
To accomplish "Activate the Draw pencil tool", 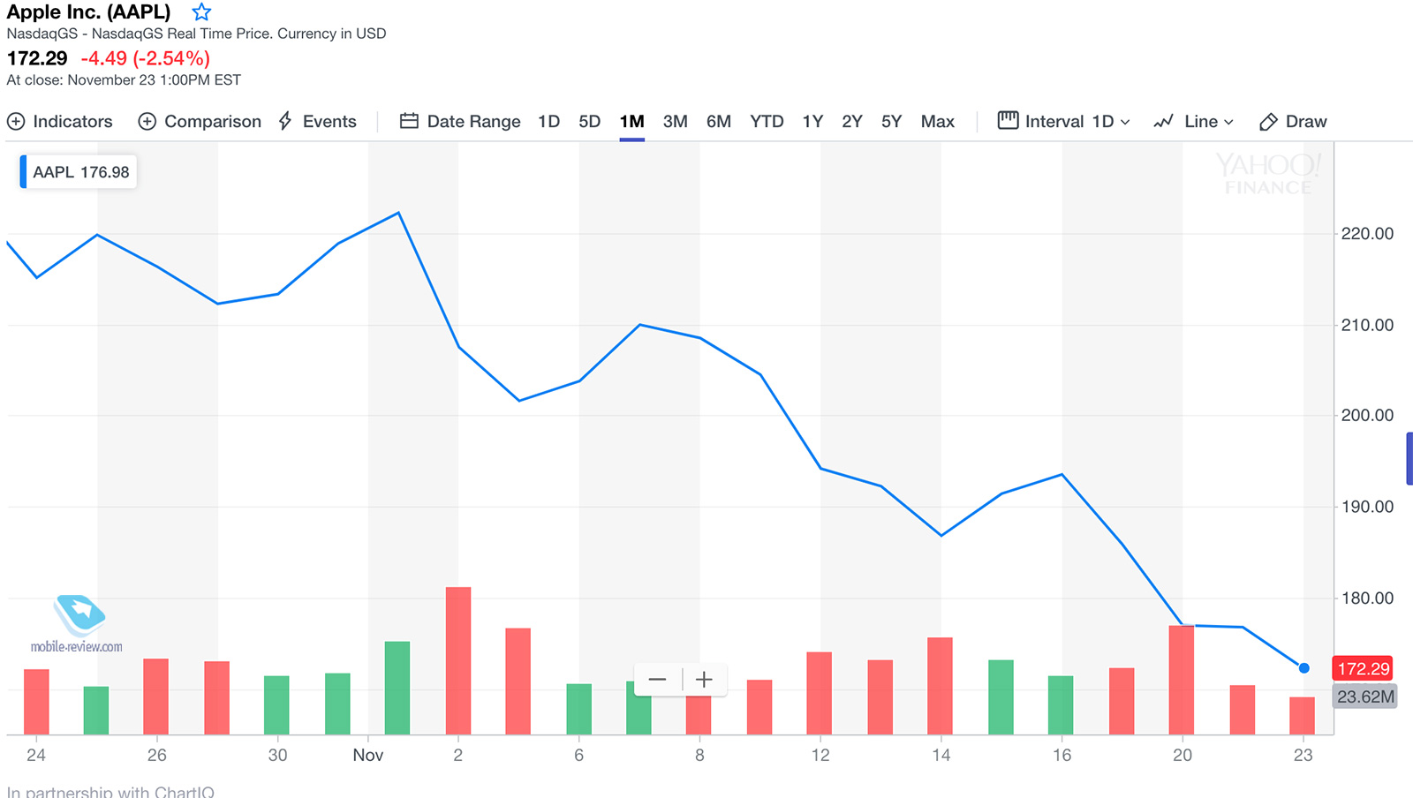I will 1268,122.
